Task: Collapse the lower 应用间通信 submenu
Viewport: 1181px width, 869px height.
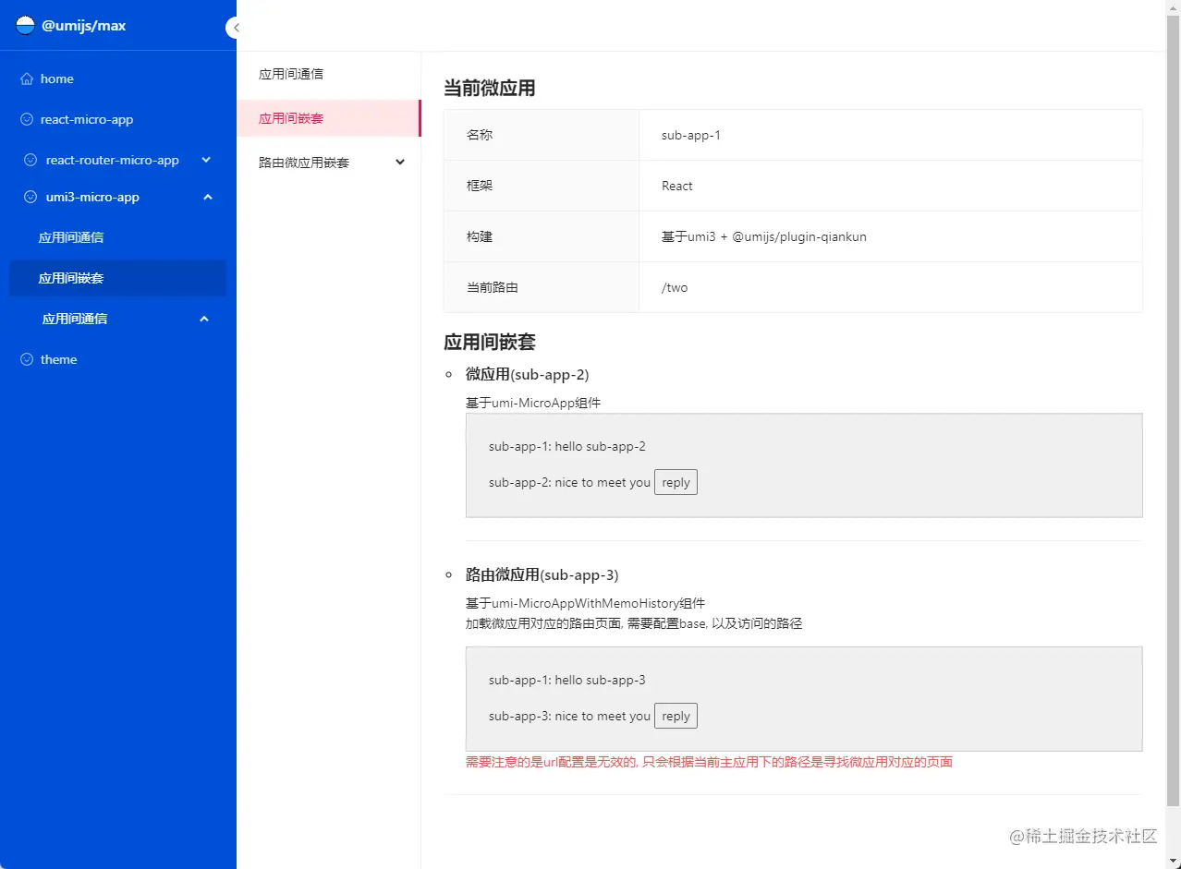Action: click(x=203, y=319)
